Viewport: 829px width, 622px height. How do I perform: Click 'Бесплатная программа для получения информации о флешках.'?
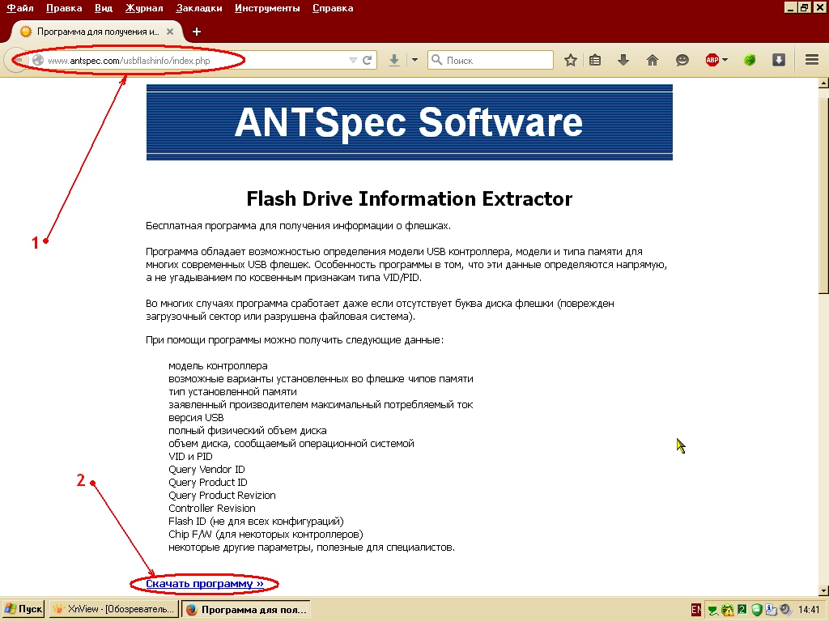(x=298, y=226)
